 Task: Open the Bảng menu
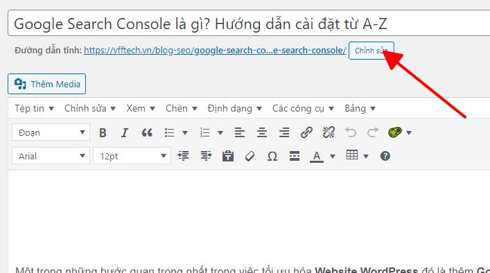pos(360,108)
